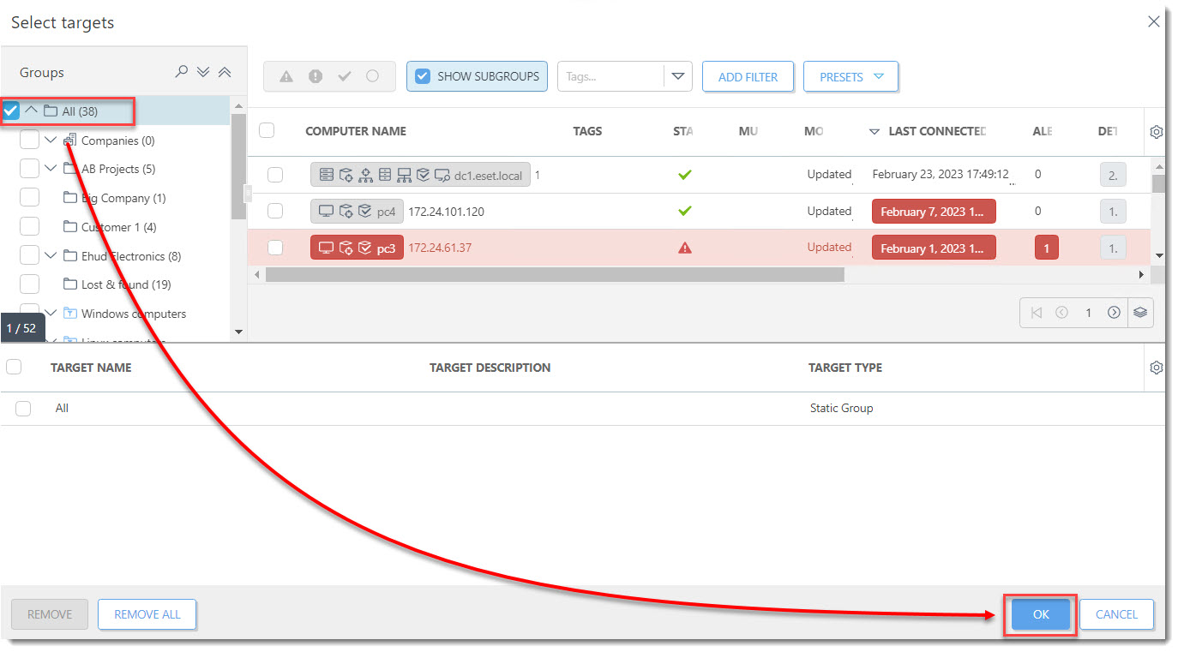Go to first page of computers

[1037, 313]
